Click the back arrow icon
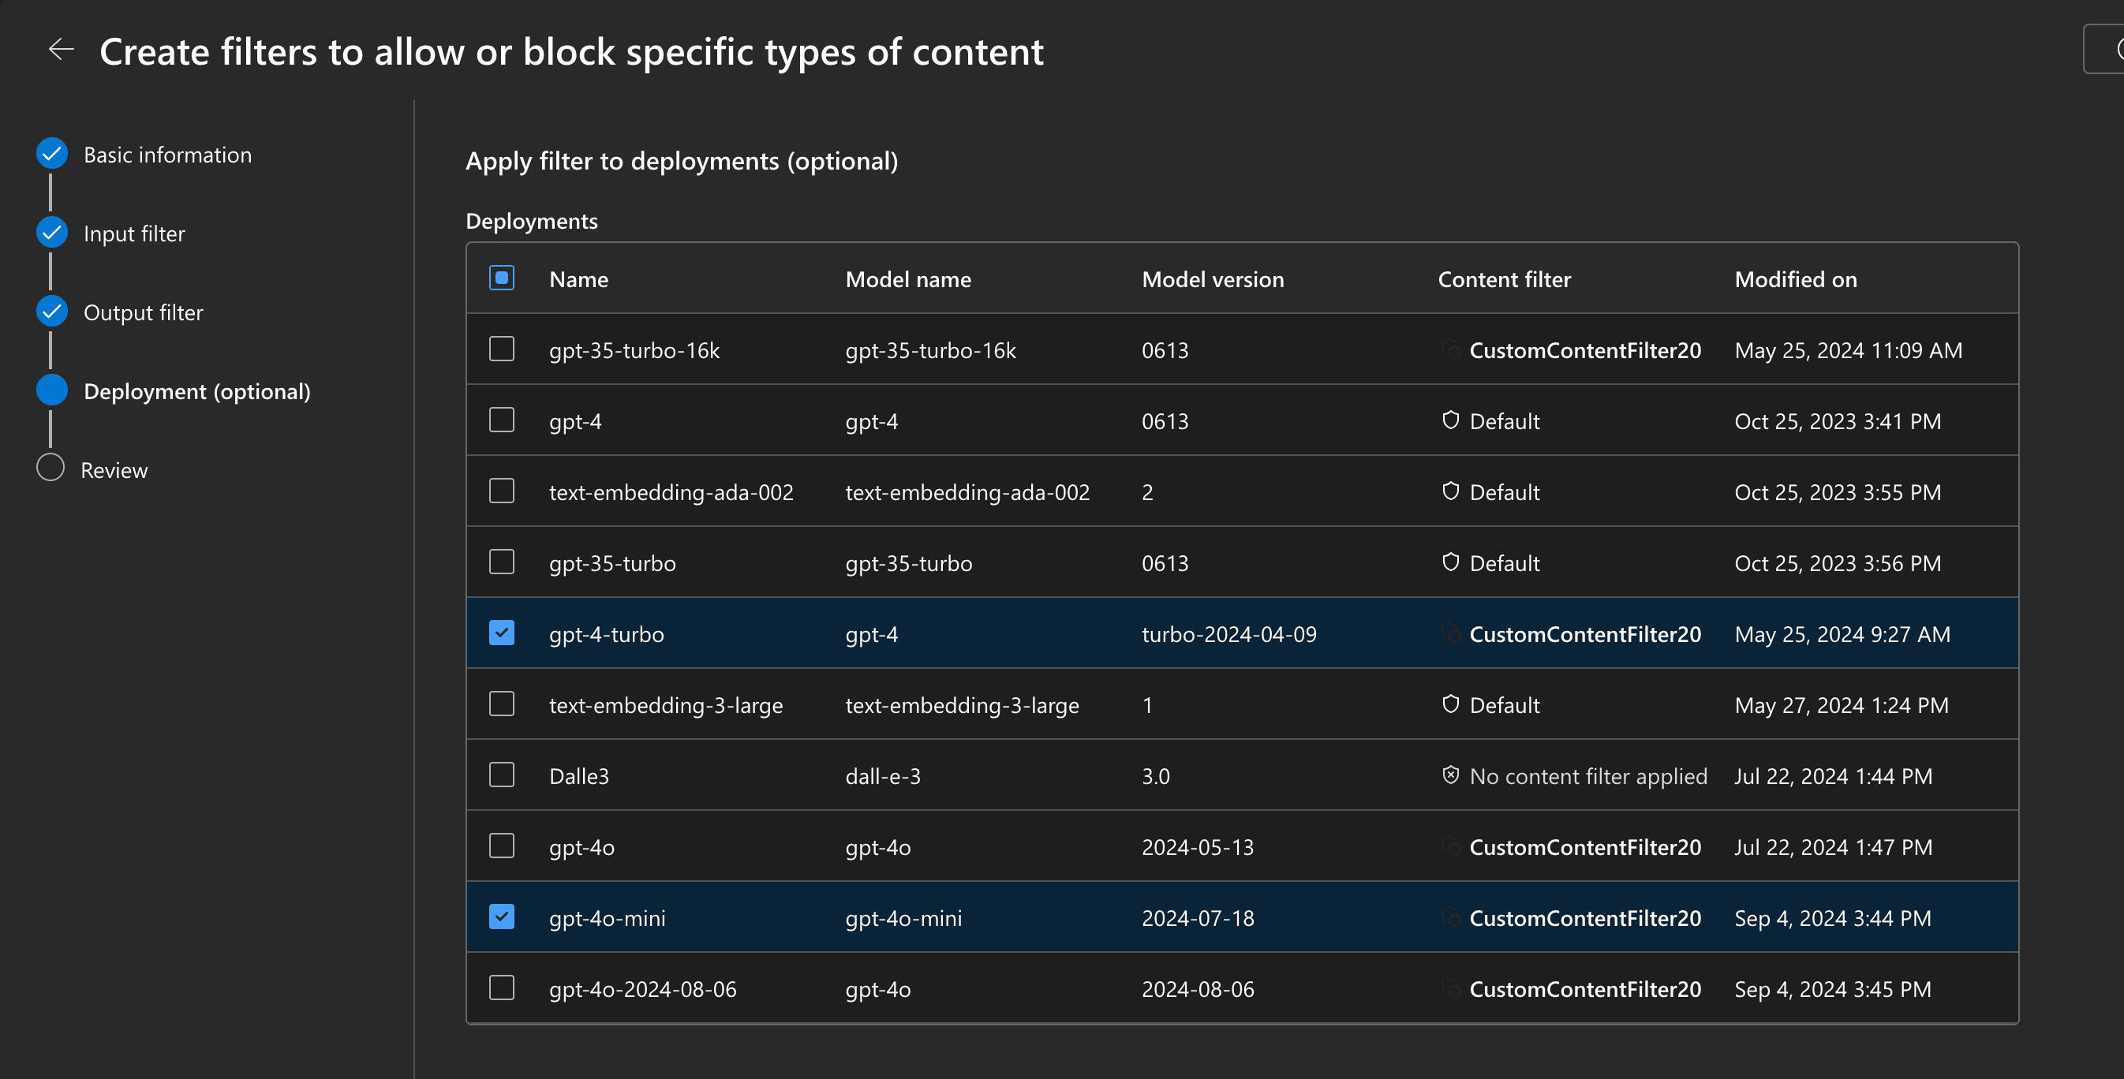This screenshot has width=2124, height=1079. [61, 50]
